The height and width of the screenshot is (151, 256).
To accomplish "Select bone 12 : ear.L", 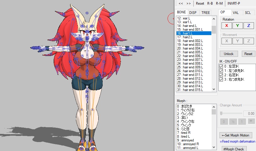I will tap(194, 18).
